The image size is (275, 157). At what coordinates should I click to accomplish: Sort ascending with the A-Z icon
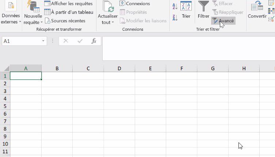click(174, 6)
